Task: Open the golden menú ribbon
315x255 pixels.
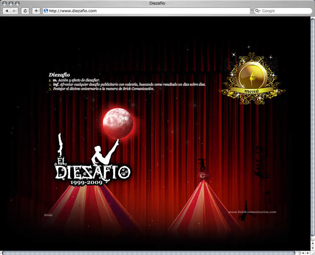Action: click(251, 91)
